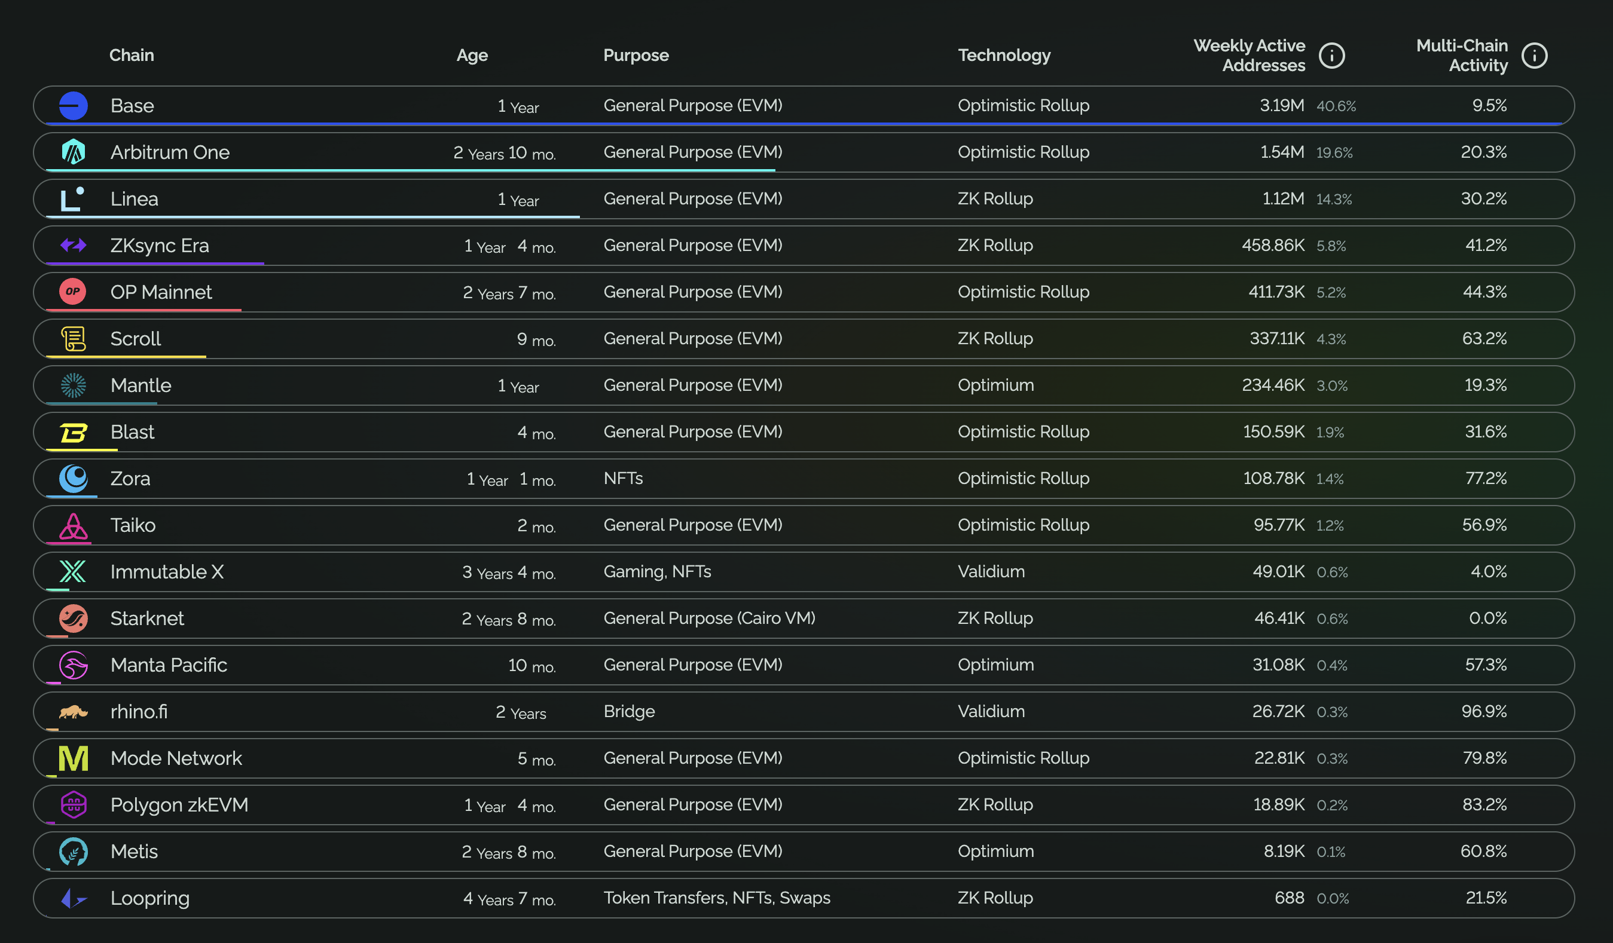
Task: Click Immutable X's Validium technology cell
Action: pos(991,572)
